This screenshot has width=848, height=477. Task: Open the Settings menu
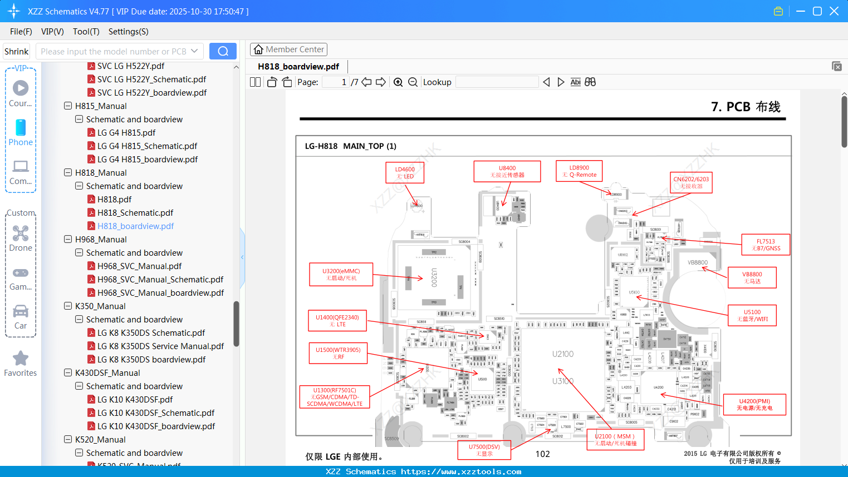(x=129, y=32)
